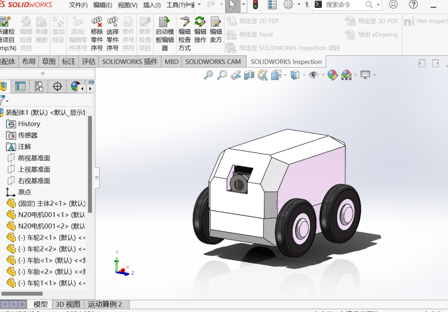Image resolution: width=448 pixels, height=312 pixels.
Task: Click the Options gear icon
Action: point(288,5)
